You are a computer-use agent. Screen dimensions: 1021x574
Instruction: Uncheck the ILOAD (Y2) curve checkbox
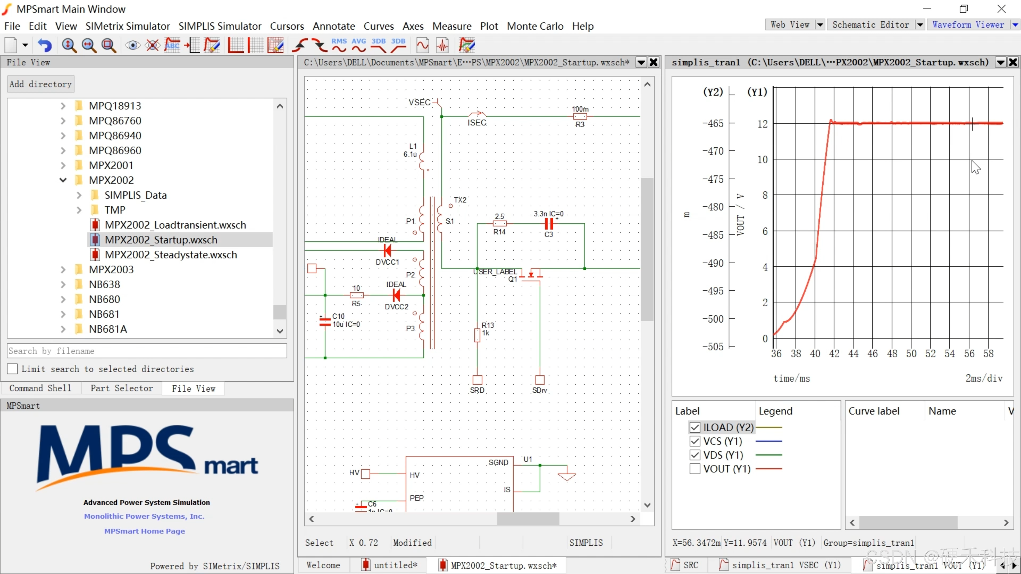click(x=694, y=427)
